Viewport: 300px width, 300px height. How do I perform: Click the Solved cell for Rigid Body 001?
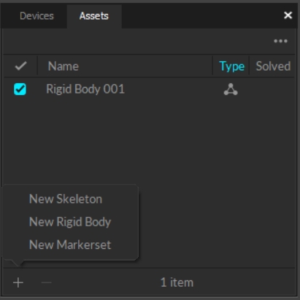click(272, 89)
